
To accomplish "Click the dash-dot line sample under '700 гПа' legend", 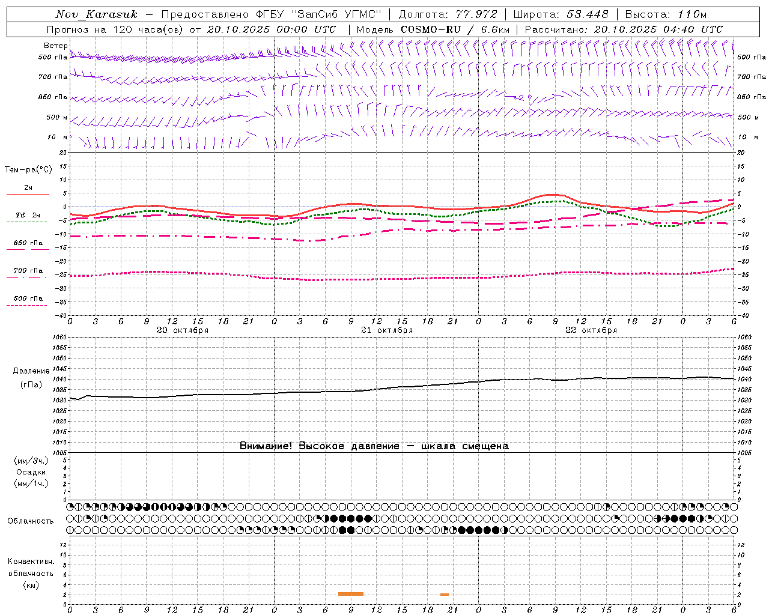I will [27, 277].
